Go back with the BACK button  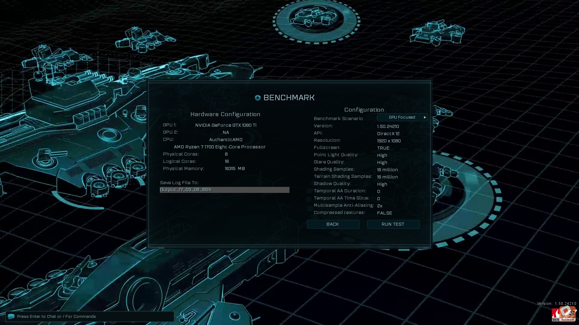[333, 224]
